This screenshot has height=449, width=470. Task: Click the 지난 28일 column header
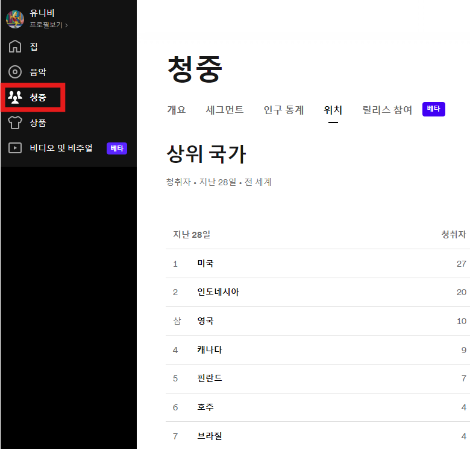click(x=191, y=234)
